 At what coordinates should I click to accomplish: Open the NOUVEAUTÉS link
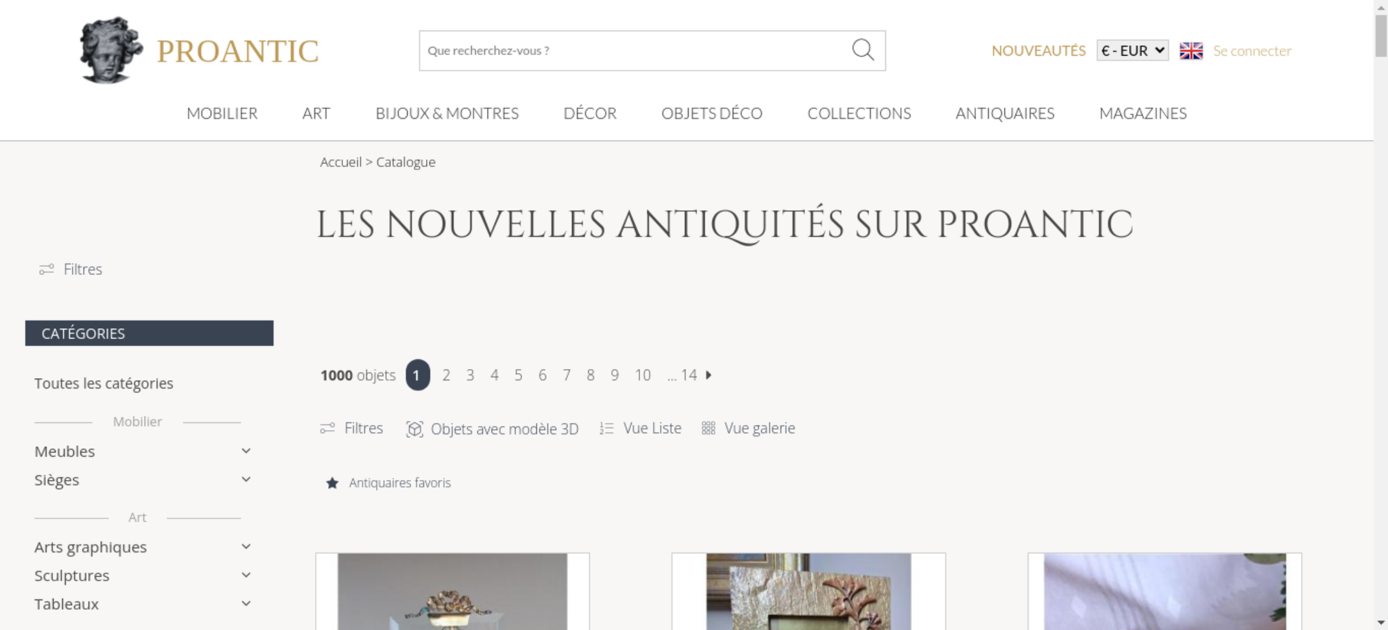click(x=1038, y=51)
